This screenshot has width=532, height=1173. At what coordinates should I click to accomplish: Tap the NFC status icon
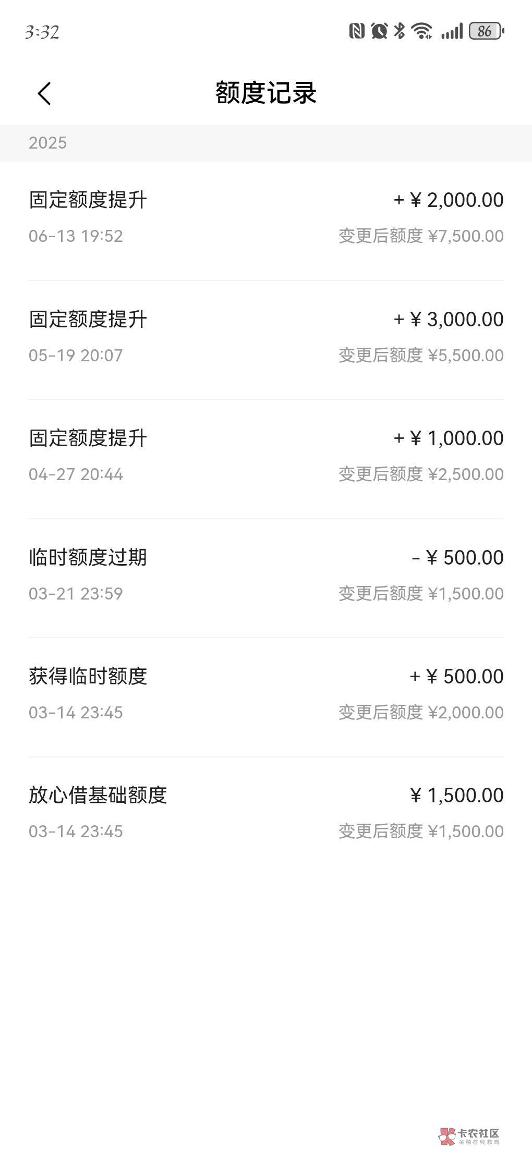pyautogui.click(x=357, y=31)
